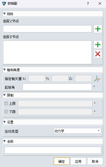Viewport: 106px width, 167px height.
Task: Open help with the question mark
Action: tap(88, 3)
